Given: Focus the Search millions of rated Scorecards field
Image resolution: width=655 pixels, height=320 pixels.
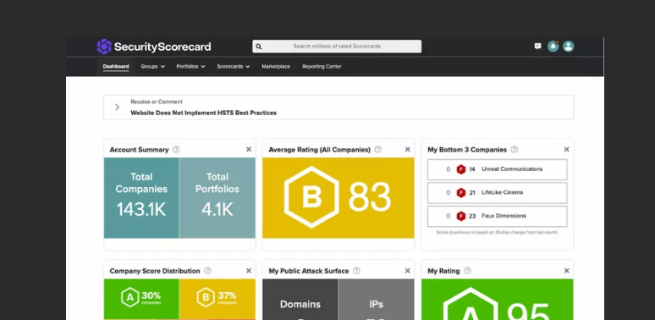Looking at the screenshot, I should [x=337, y=47].
